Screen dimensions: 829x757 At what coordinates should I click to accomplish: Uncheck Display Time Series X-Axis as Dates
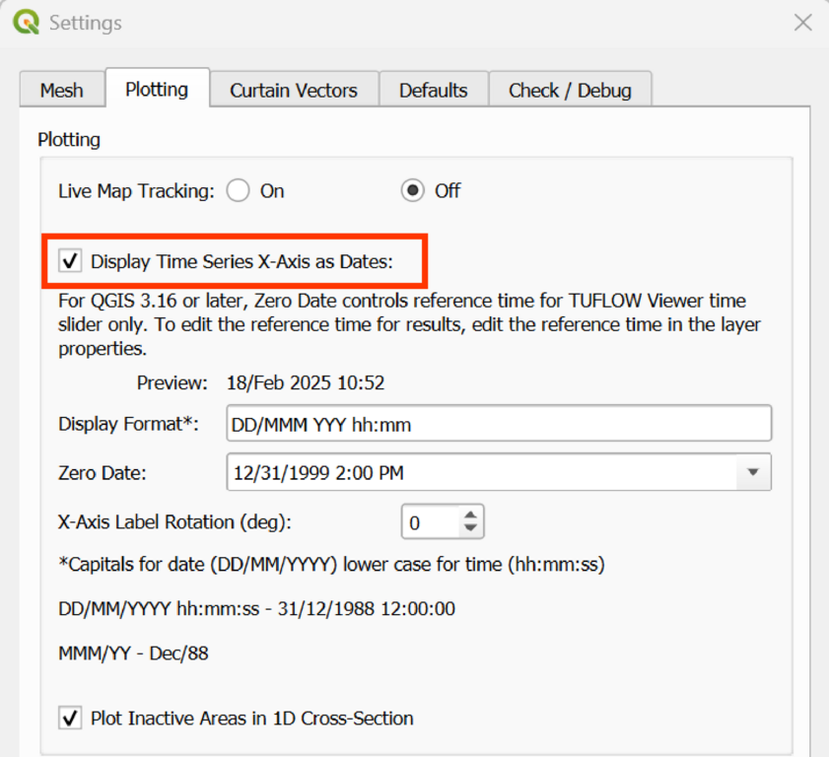click(71, 261)
